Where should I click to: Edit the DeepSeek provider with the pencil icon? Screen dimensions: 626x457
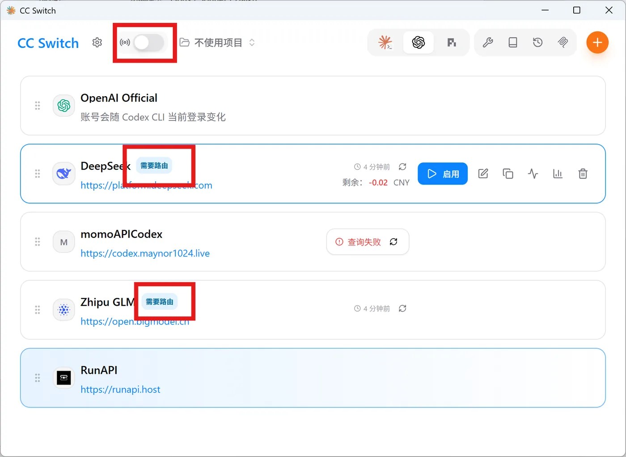pos(483,174)
